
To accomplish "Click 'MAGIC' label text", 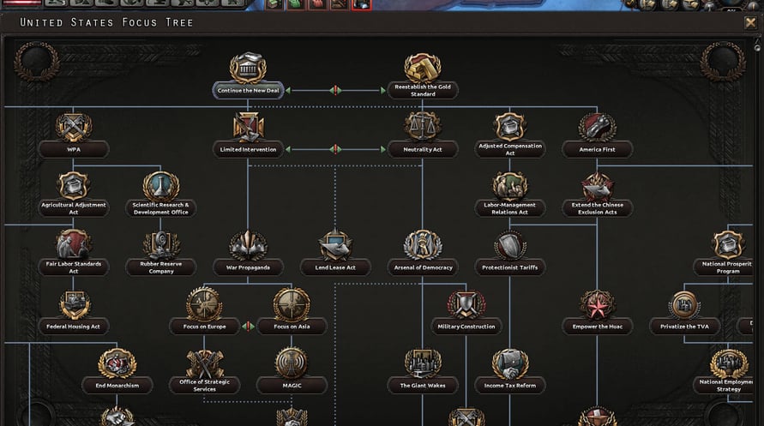I will [292, 385].
